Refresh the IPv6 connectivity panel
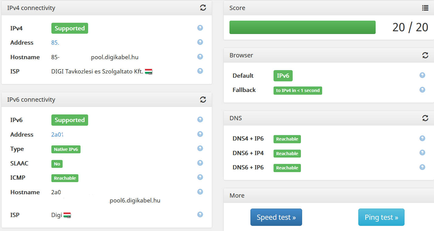Image resolution: width=434 pixels, height=231 pixels. [x=203, y=100]
